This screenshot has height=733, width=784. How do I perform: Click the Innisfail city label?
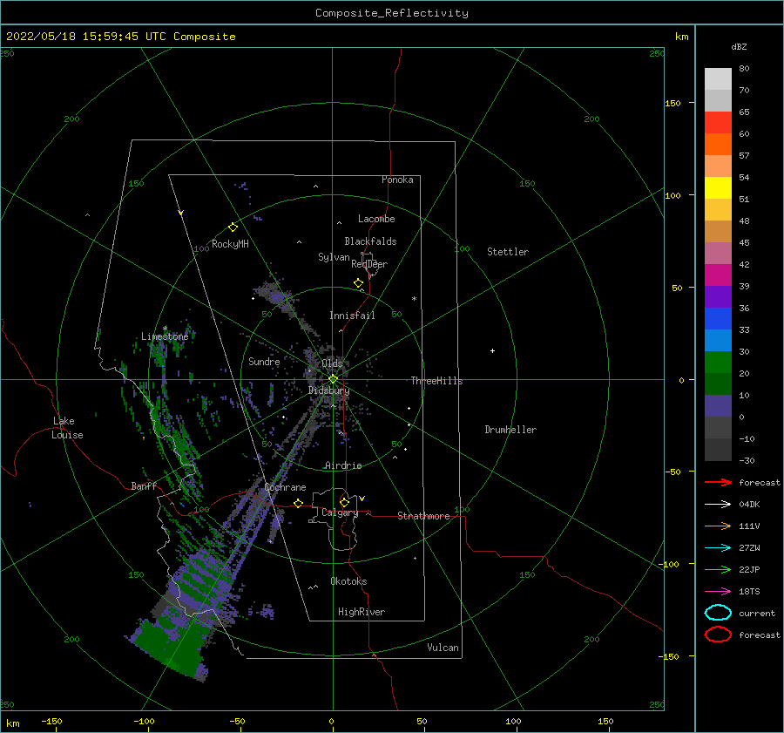(x=352, y=316)
